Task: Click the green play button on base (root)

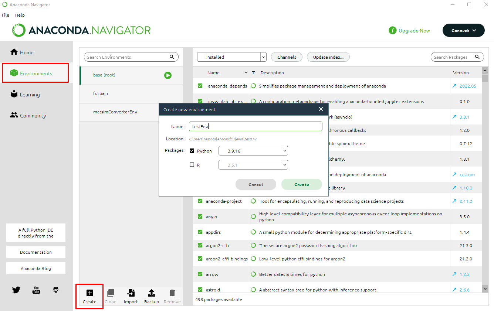Action: pos(168,75)
